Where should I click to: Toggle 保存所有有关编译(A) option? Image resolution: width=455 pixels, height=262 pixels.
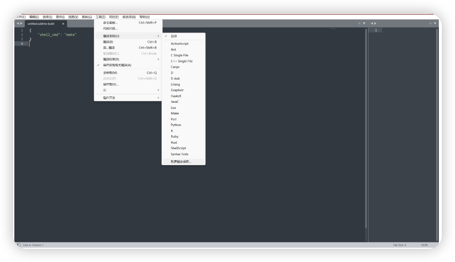[117, 65]
